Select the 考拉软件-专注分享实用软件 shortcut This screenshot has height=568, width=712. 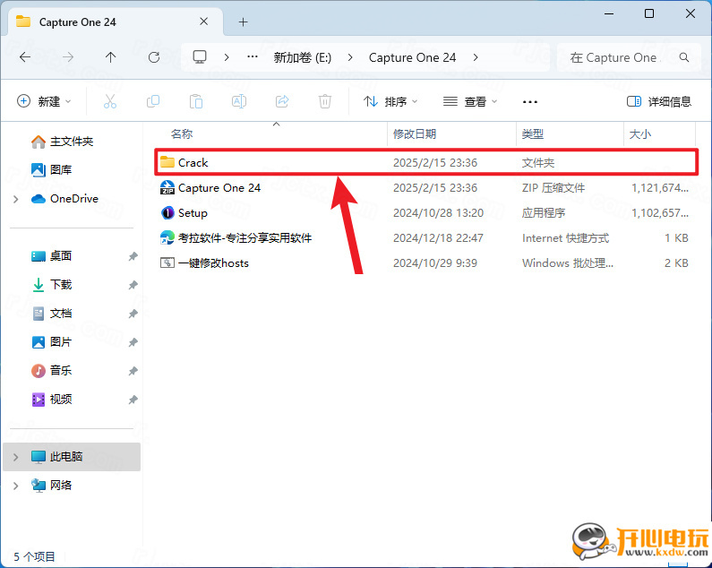[x=426, y=237]
